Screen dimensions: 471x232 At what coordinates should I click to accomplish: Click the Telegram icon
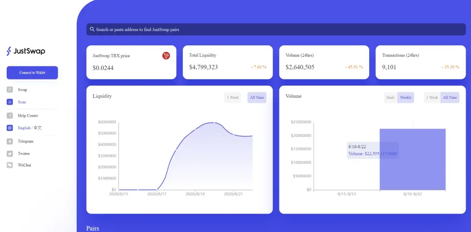point(9,141)
